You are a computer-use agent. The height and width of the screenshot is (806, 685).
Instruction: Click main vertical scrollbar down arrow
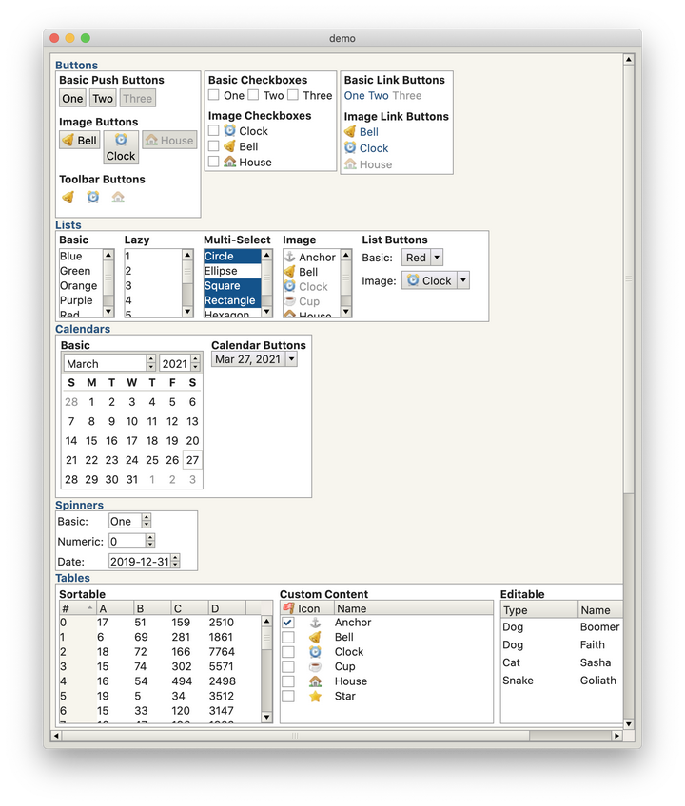(628, 723)
